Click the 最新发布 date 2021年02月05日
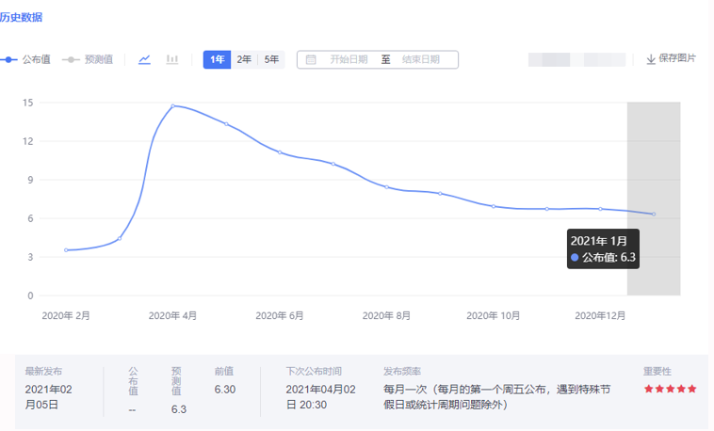The height and width of the screenshot is (431, 714). 48,397
